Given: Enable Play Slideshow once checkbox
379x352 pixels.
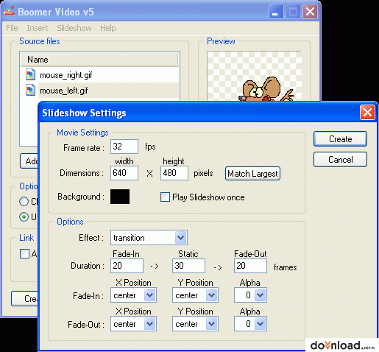Looking at the screenshot, I should 165,197.
